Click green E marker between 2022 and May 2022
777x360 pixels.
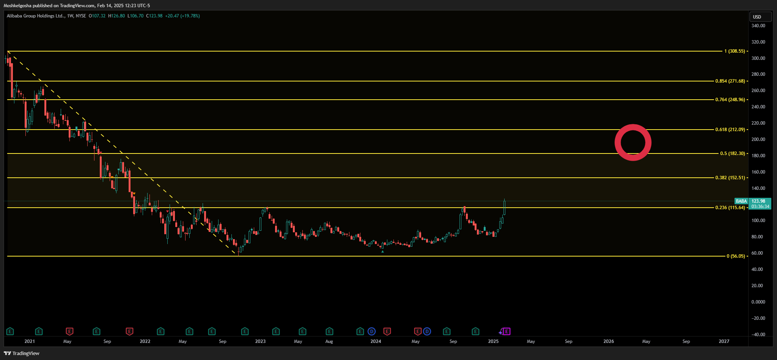[160, 332]
